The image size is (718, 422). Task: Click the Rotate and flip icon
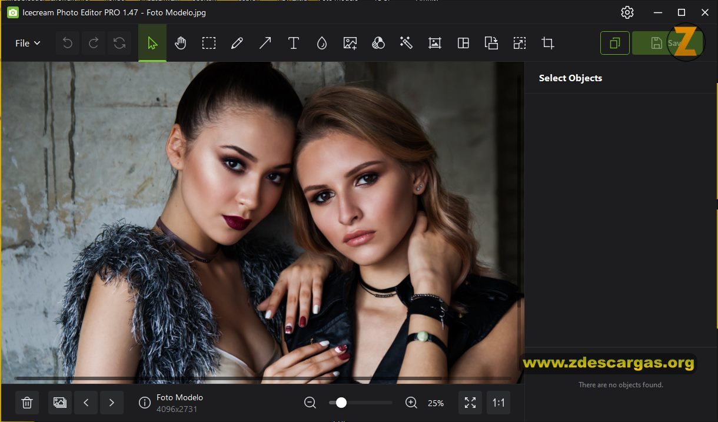point(491,43)
